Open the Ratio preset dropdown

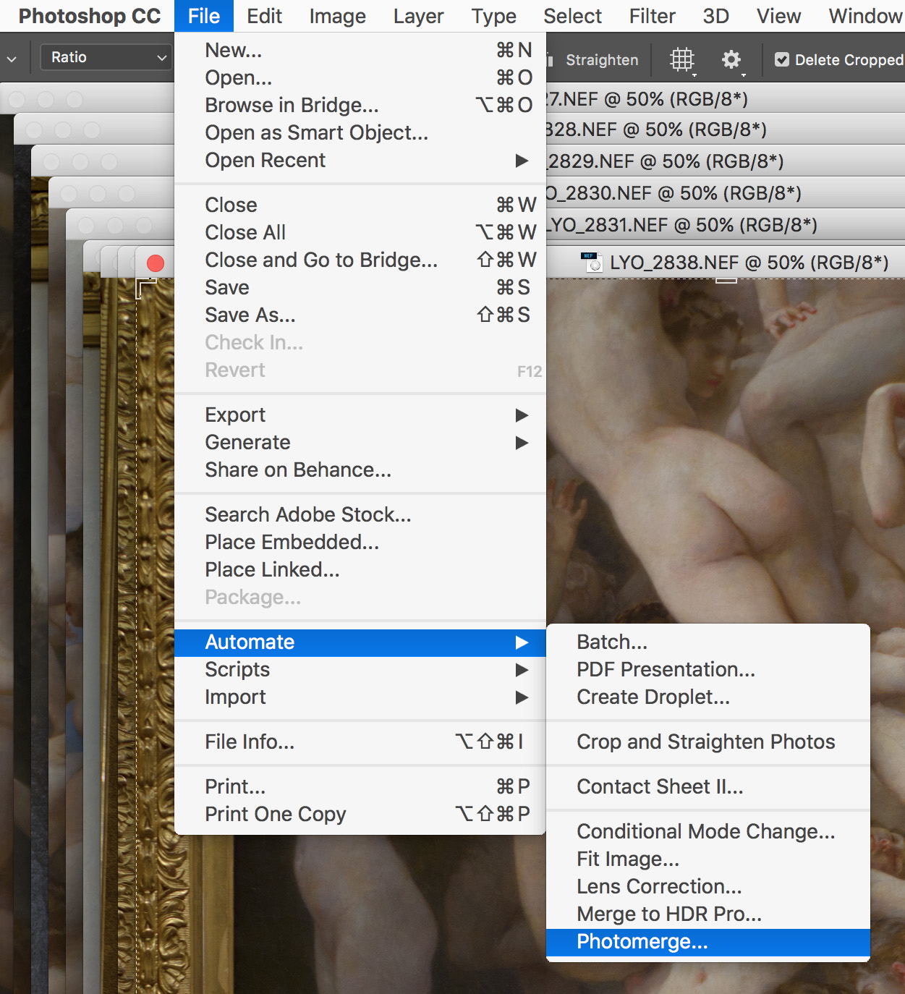tap(106, 57)
